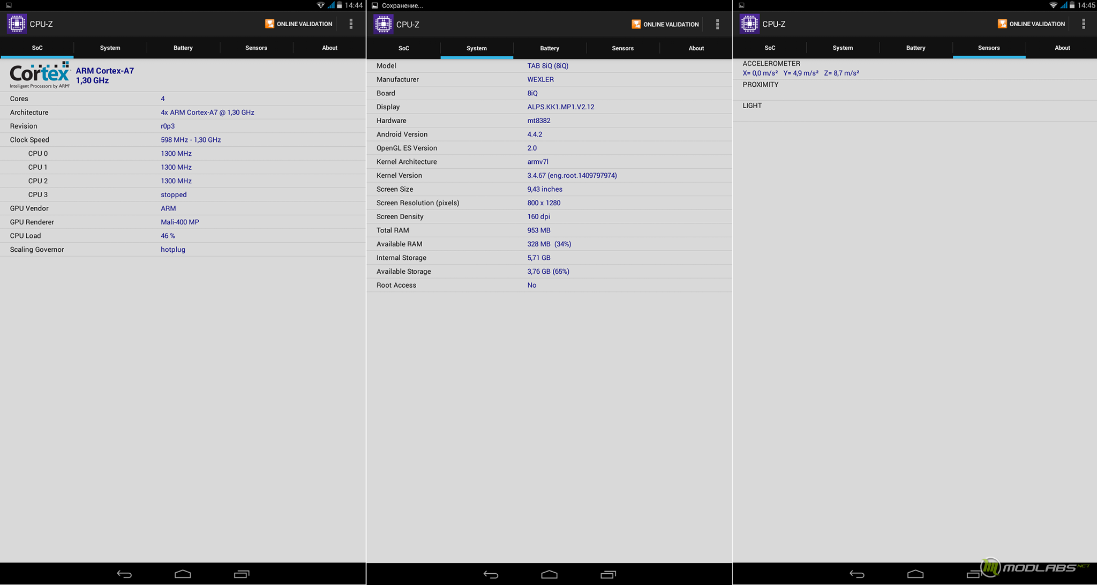Viewport: 1097px width, 585px height.
Task: Click Model TAB 8iQ row
Action: 549,66
